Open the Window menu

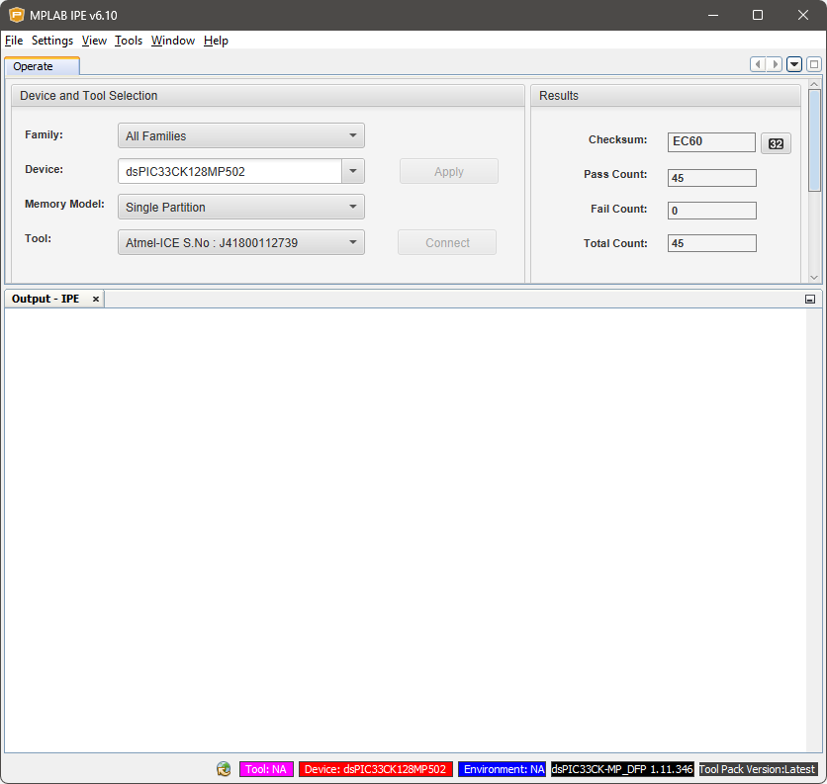173,41
